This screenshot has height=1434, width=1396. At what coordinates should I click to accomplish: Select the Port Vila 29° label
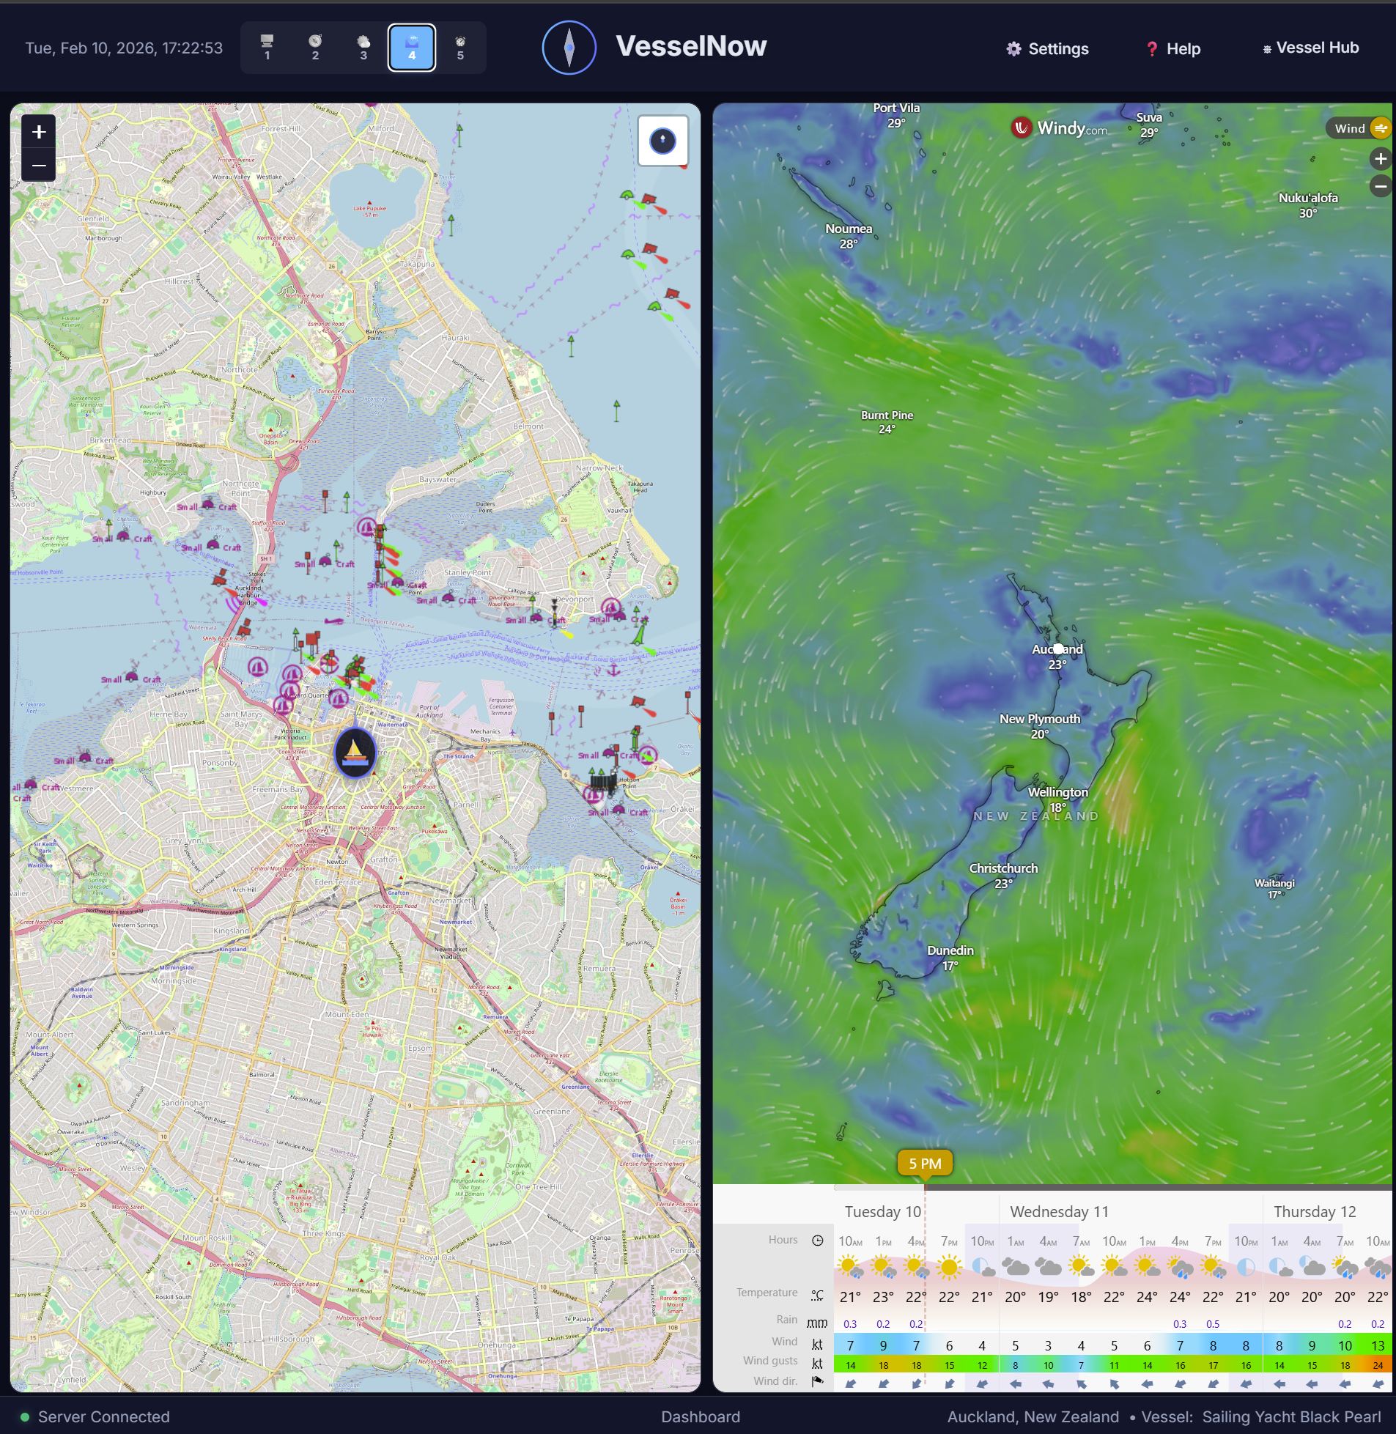point(896,115)
